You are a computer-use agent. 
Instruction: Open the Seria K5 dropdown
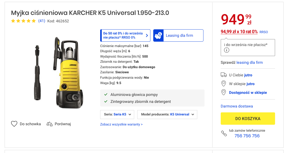(117, 114)
